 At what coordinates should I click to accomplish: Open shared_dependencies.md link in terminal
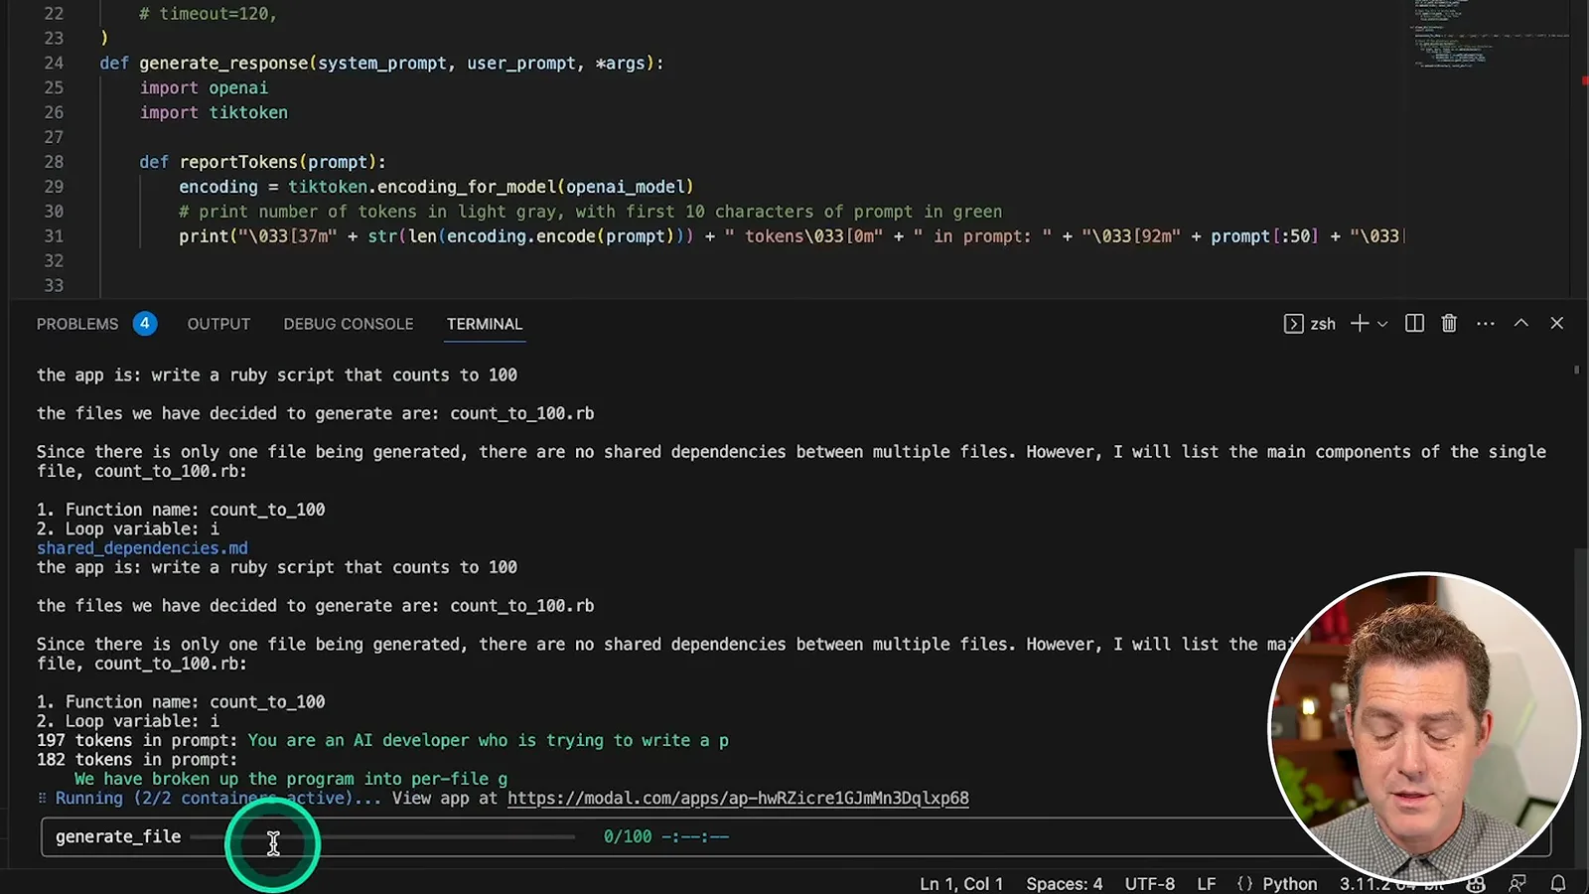point(142,548)
